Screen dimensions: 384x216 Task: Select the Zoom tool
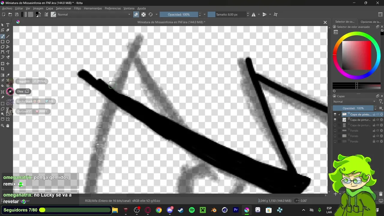click(x=3, y=126)
